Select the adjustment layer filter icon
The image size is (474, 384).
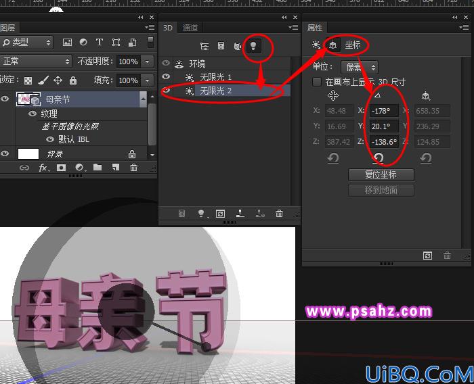click(83, 43)
